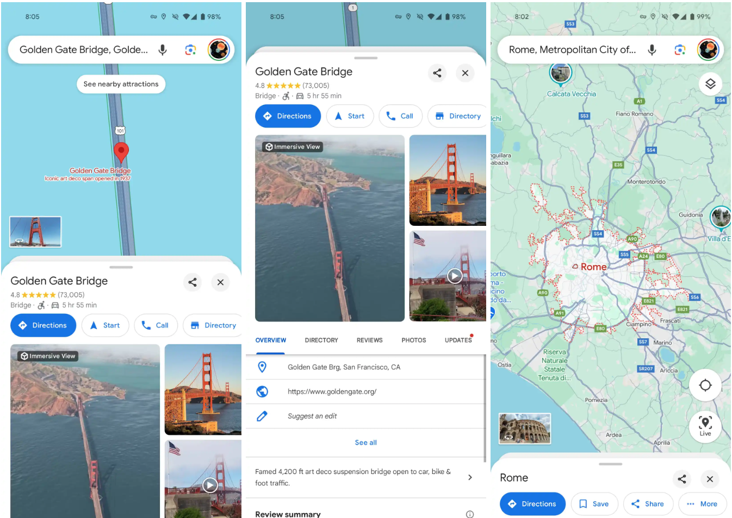Switch to the OVERVIEW tab

point(271,340)
